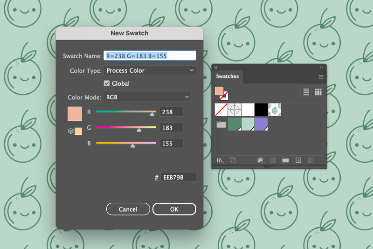
Task: Click the Swatches panel bottom resize grip
Action: pos(269,167)
